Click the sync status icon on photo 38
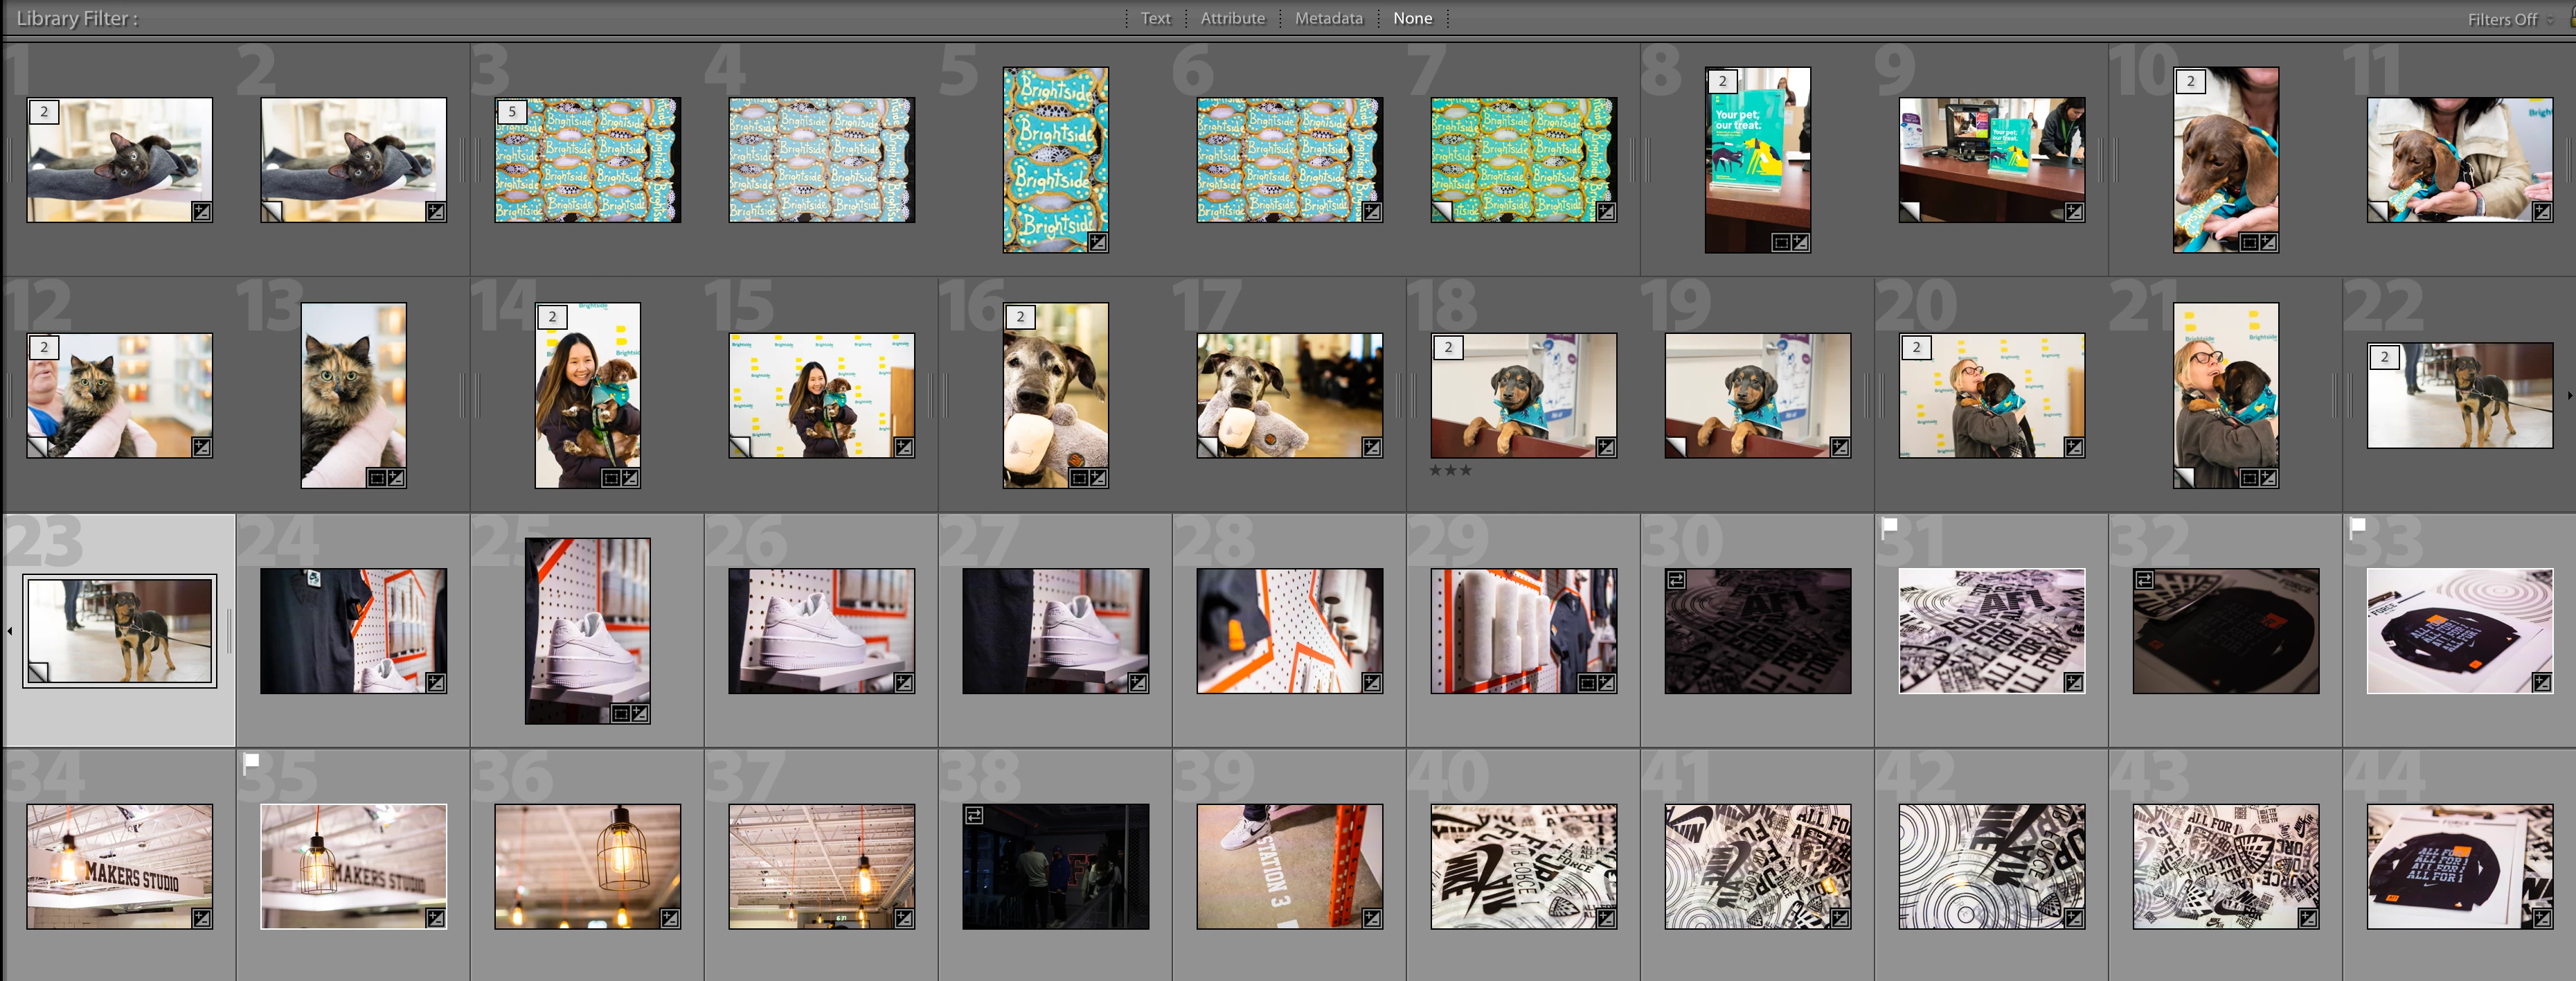 pos(974,816)
